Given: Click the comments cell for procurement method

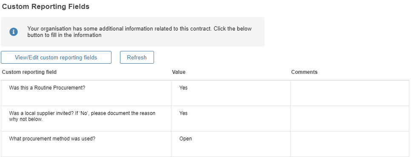Looking at the screenshot, I should [x=350, y=144].
